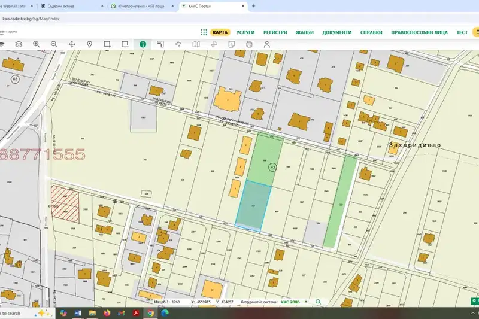Open the РЕГИСТРИ menu
Image resolution: width=479 pixels, height=319 pixels.
275,32
